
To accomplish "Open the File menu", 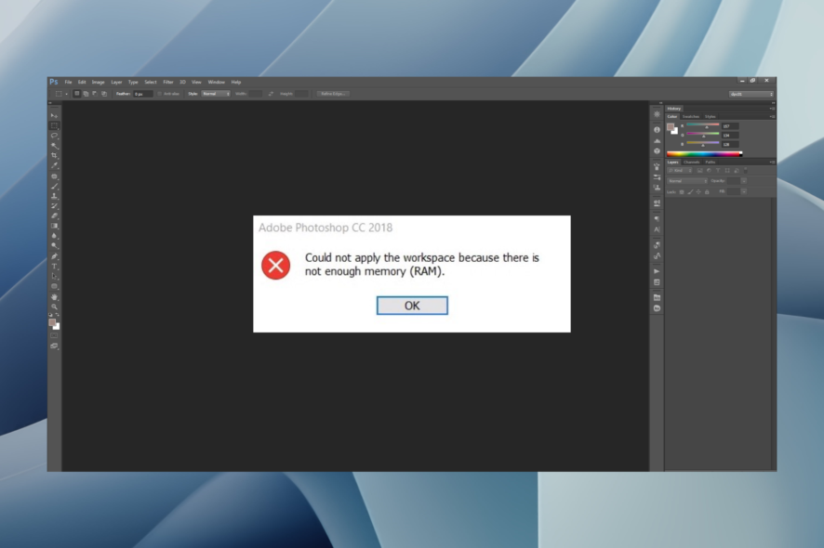I will pos(68,82).
